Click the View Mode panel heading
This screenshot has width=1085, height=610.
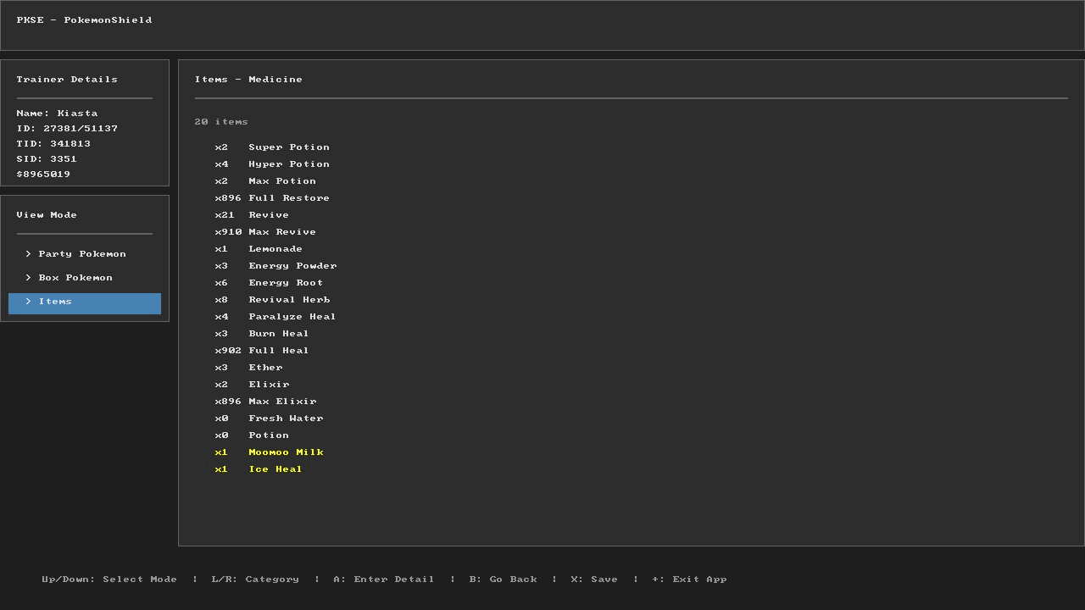(x=47, y=215)
